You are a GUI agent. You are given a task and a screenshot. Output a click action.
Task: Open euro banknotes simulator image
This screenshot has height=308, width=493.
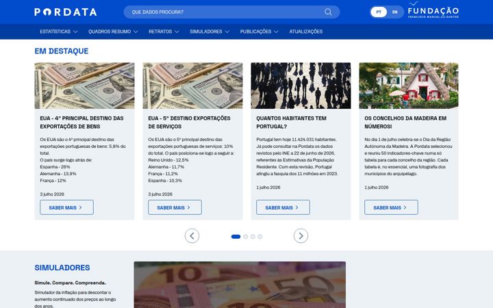click(x=240, y=285)
